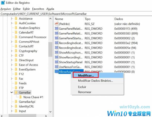The image size is (152, 117).
Task: Click the GameBar folder icon
Action: pos(16,92)
